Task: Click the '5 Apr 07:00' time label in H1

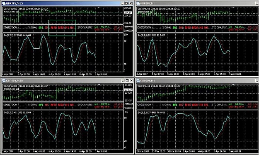Action: [x=158, y=74]
